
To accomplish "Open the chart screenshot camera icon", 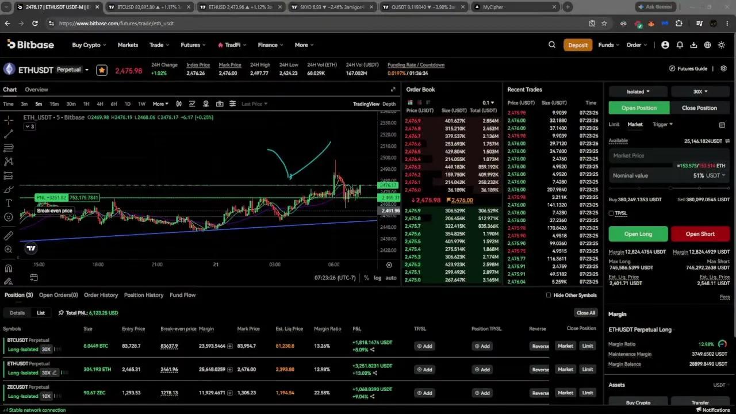I will pos(220,104).
